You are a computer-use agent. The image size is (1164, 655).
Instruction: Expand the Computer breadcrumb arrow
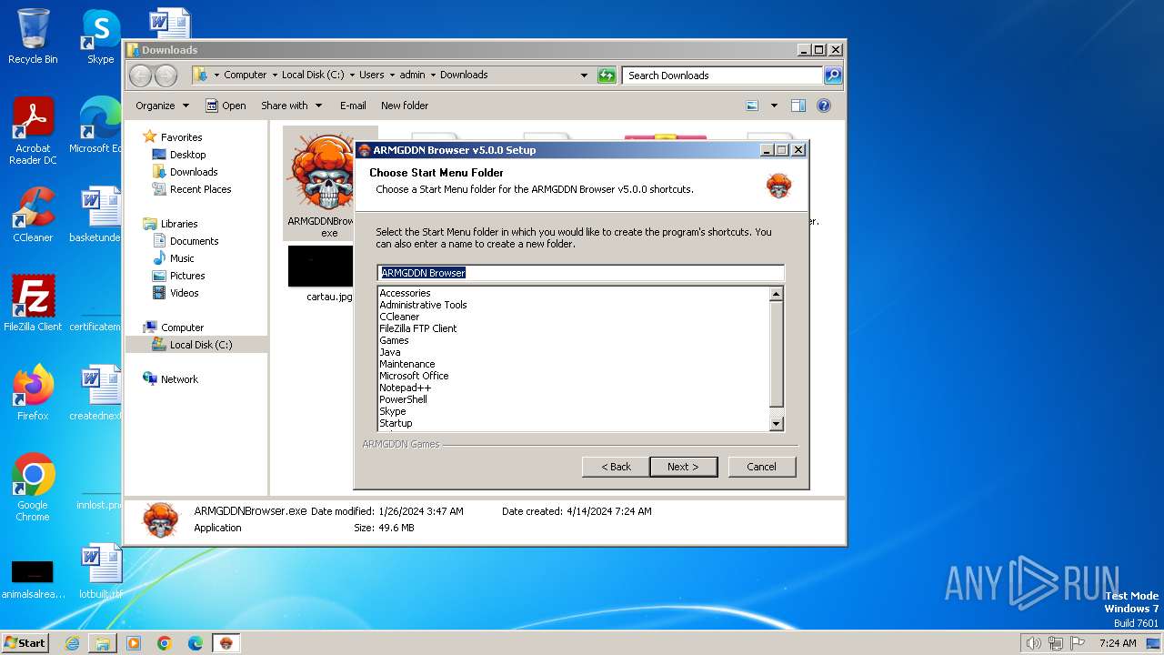[273, 76]
